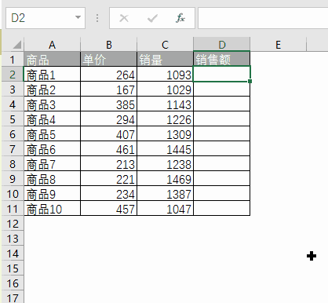This screenshot has height=303, width=328.
Task: Click sales volume cell 1029
Action: click(x=165, y=89)
